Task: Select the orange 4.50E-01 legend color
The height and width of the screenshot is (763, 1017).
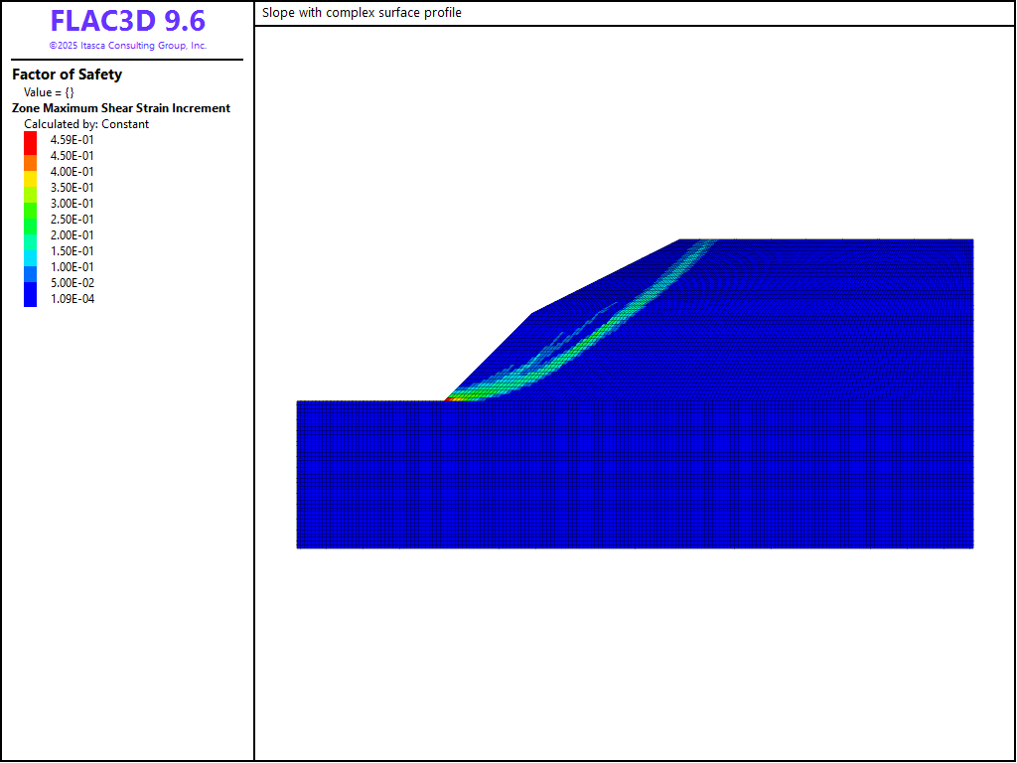Action: click(30, 156)
